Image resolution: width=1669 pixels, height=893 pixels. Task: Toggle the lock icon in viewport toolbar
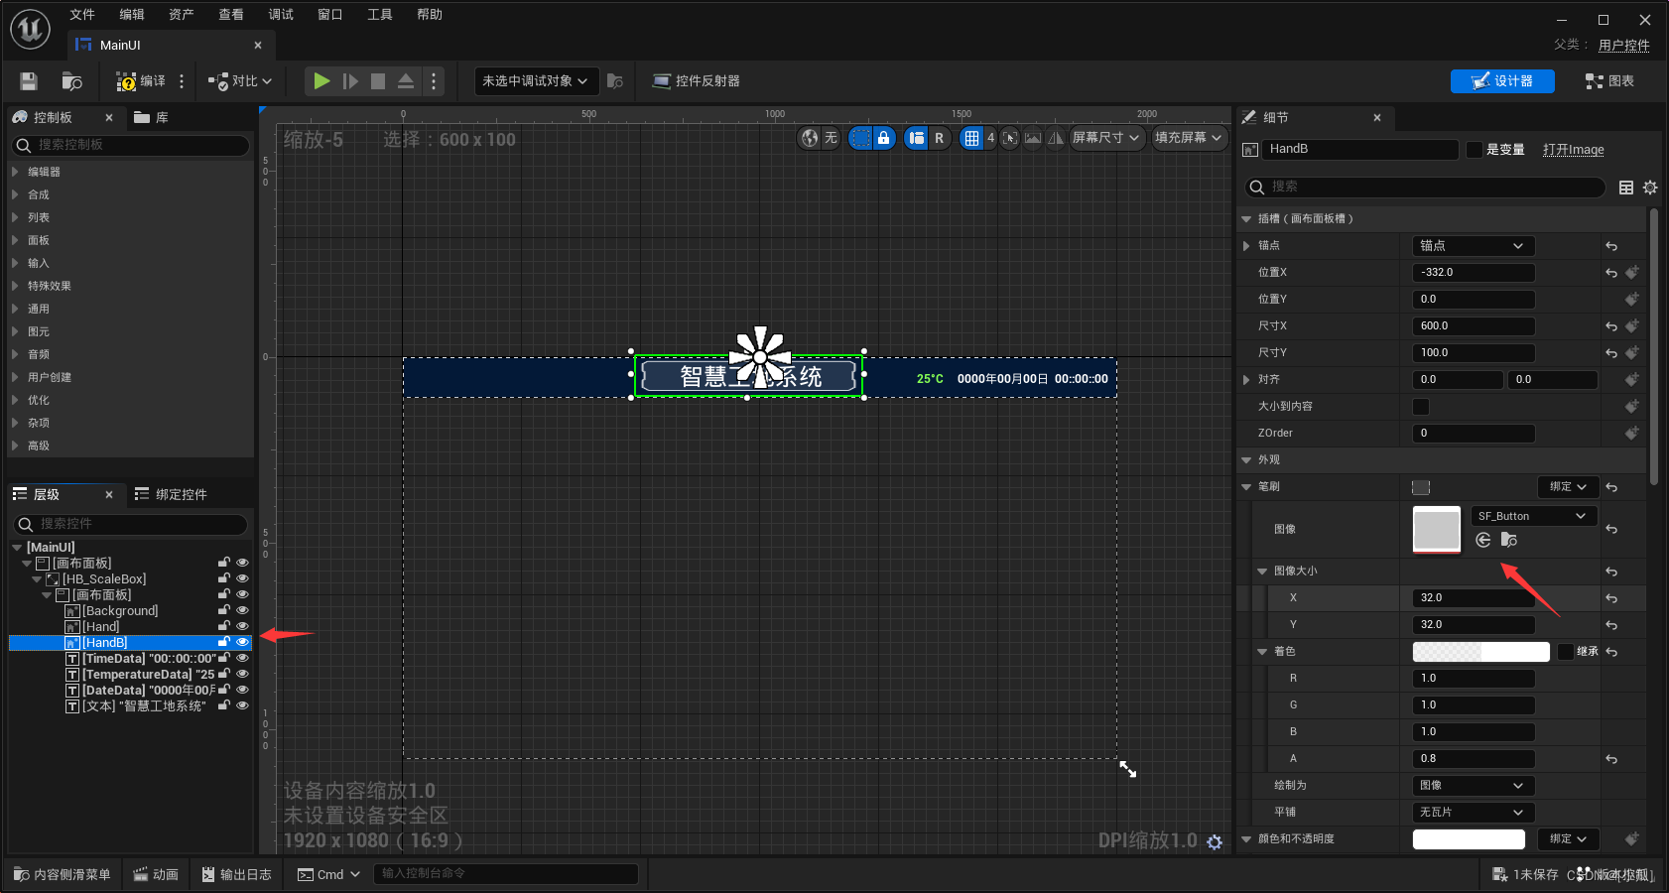[883, 138]
